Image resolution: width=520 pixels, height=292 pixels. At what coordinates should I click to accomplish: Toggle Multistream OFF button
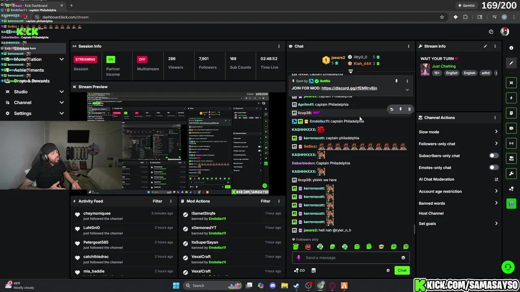(142, 59)
